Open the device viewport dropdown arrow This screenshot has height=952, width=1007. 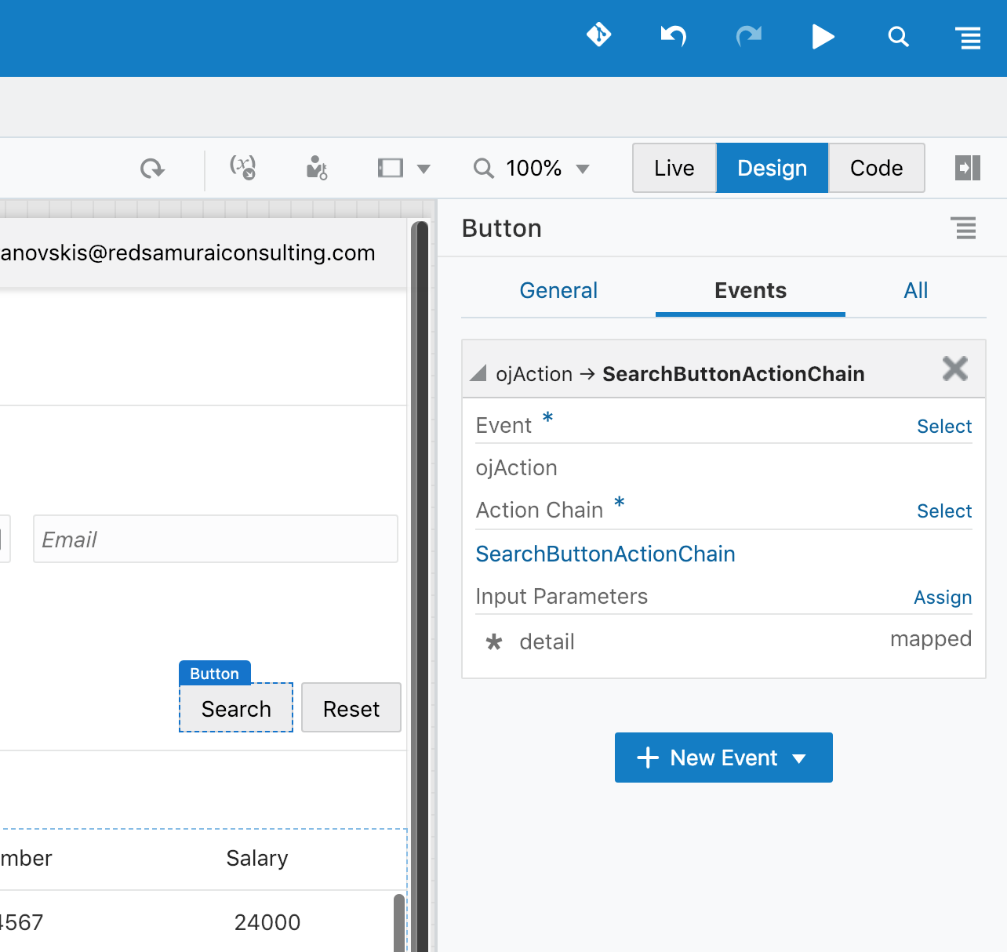[424, 168]
